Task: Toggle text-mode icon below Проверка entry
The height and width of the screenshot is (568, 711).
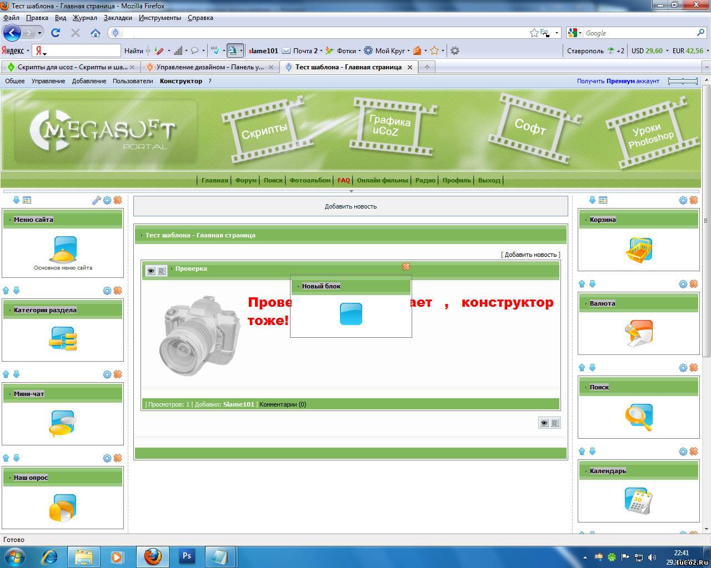Action: (x=555, y=423)
